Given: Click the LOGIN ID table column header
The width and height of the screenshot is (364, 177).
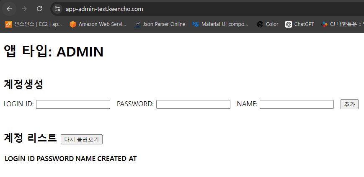Looking at the screenshot, I should tap(20, 159).
